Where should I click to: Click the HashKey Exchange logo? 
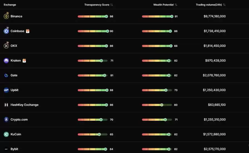pos(6,105)
